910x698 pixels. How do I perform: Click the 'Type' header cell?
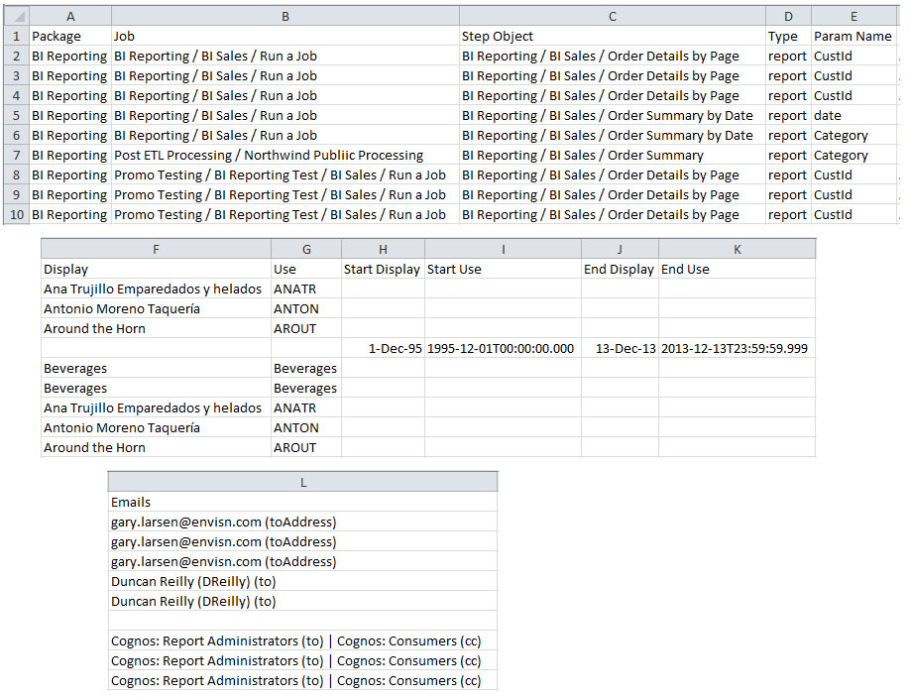click(789, 36)
